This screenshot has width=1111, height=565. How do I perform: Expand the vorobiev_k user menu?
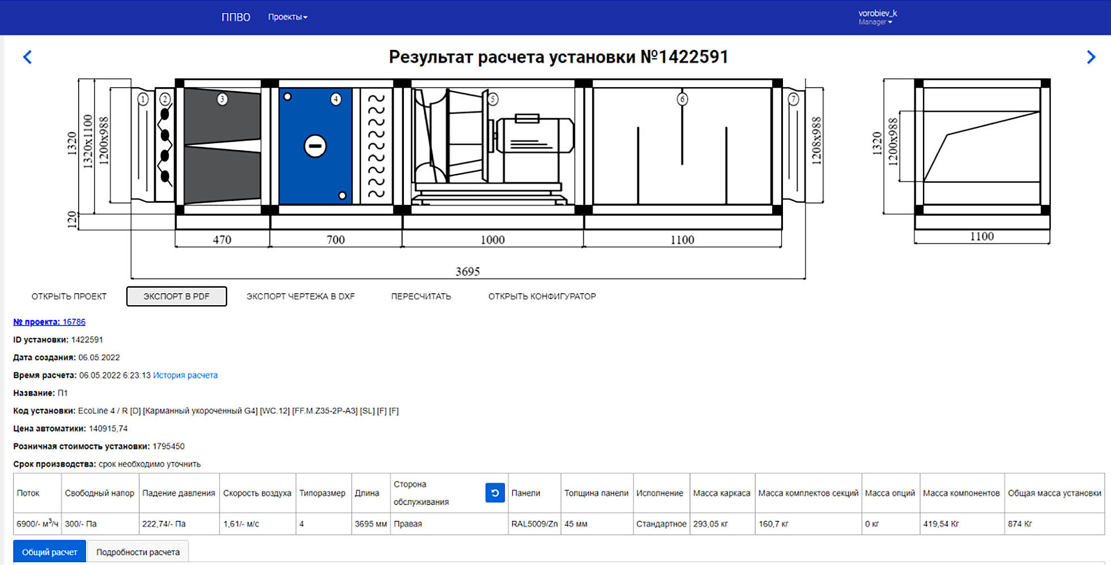[x=876, y=17]
